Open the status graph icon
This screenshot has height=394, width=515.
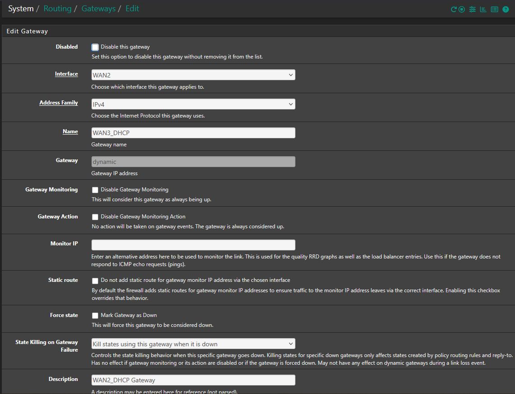point(483,9)
